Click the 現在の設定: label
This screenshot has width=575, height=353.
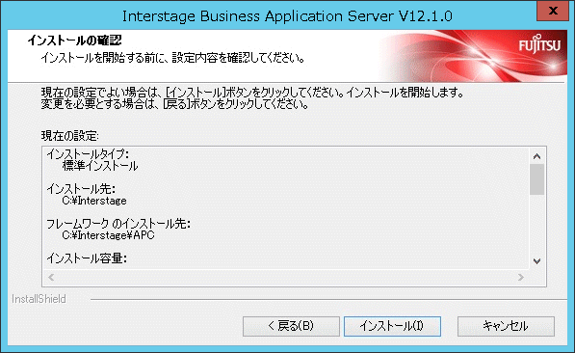[70, 136]
